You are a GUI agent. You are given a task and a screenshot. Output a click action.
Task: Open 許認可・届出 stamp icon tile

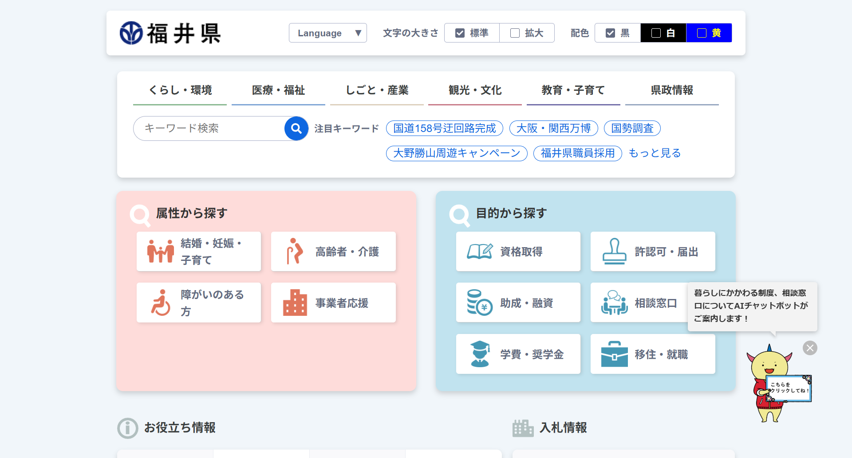coord(652,252)
